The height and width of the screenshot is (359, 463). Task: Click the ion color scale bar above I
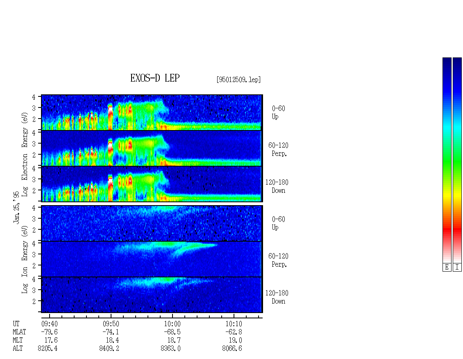(x=457, y=160)
